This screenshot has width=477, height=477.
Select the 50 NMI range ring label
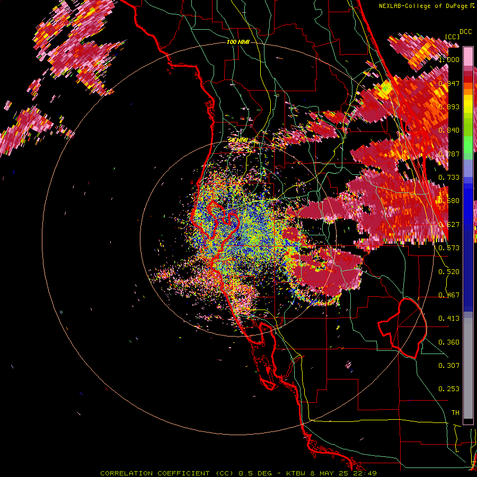tap(238, 140)
